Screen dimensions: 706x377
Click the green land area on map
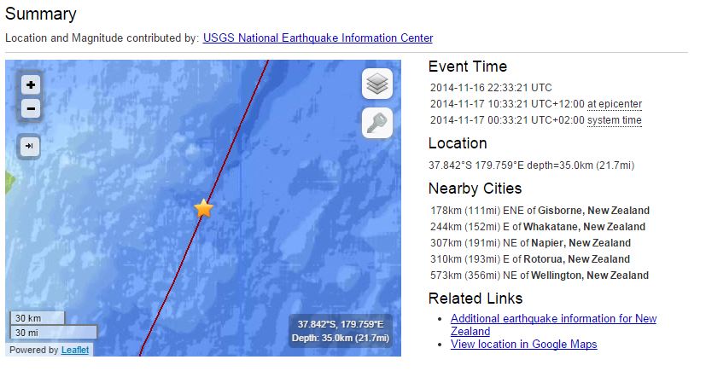pyautogui.click(x=9, y=182)
